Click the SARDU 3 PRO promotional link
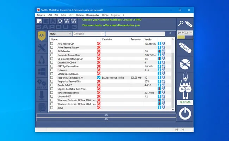The width and height of the screenshot is (229, 141). pos(111,20)
